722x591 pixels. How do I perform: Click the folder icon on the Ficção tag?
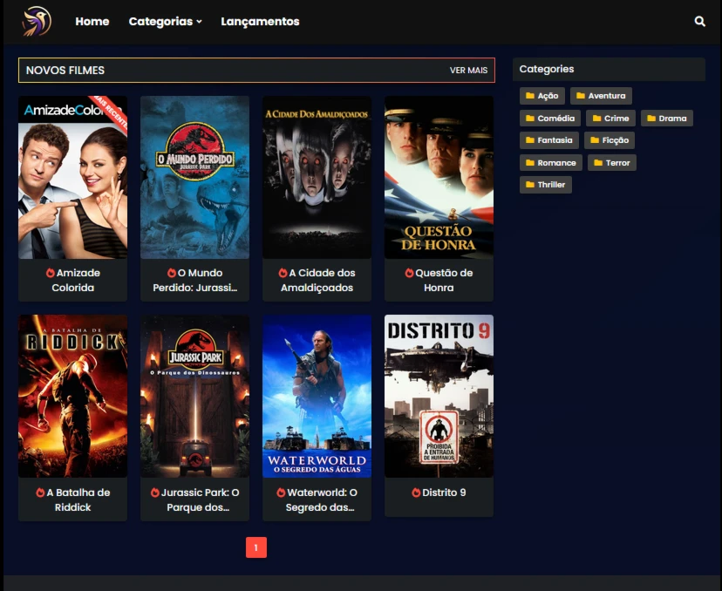point(595,140)
